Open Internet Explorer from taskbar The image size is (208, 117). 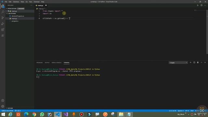click(x=10, y=114)
